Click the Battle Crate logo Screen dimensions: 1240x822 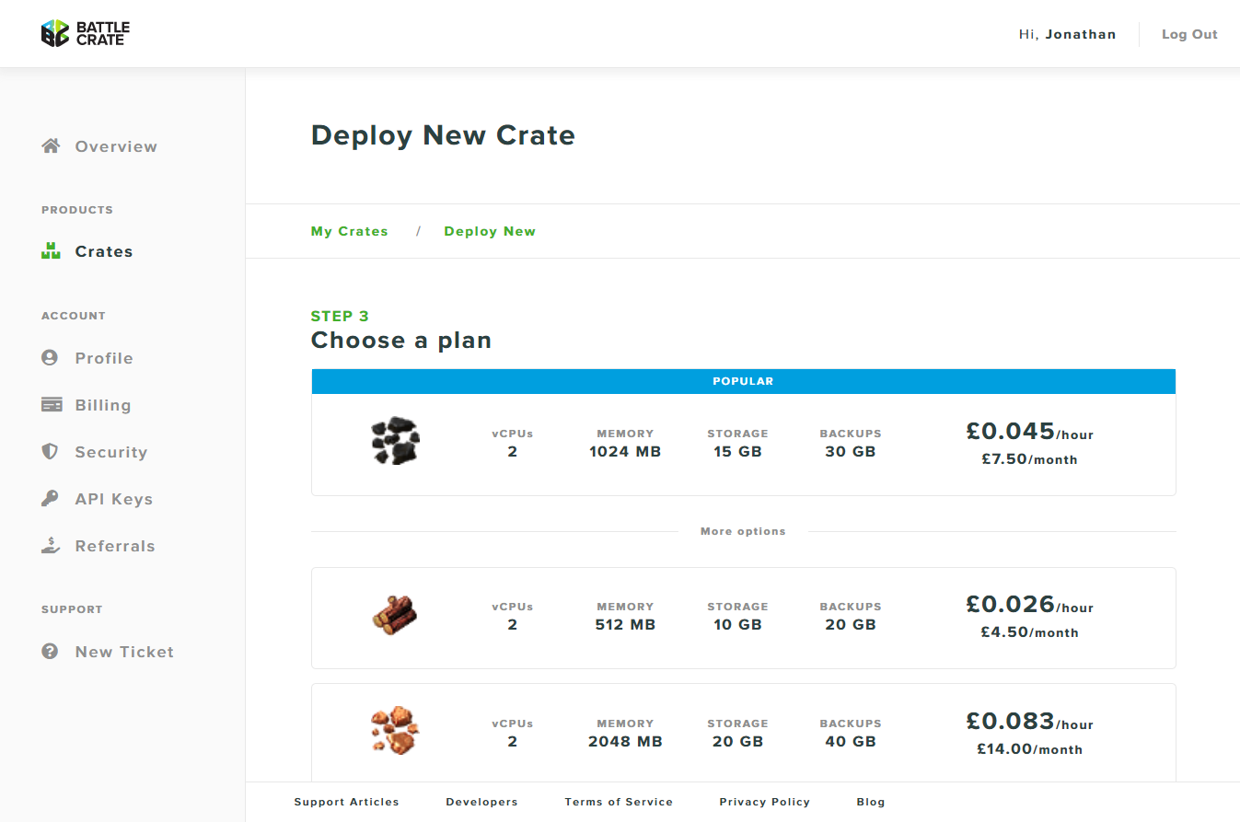pyautogui.click(x=86, y=33)
